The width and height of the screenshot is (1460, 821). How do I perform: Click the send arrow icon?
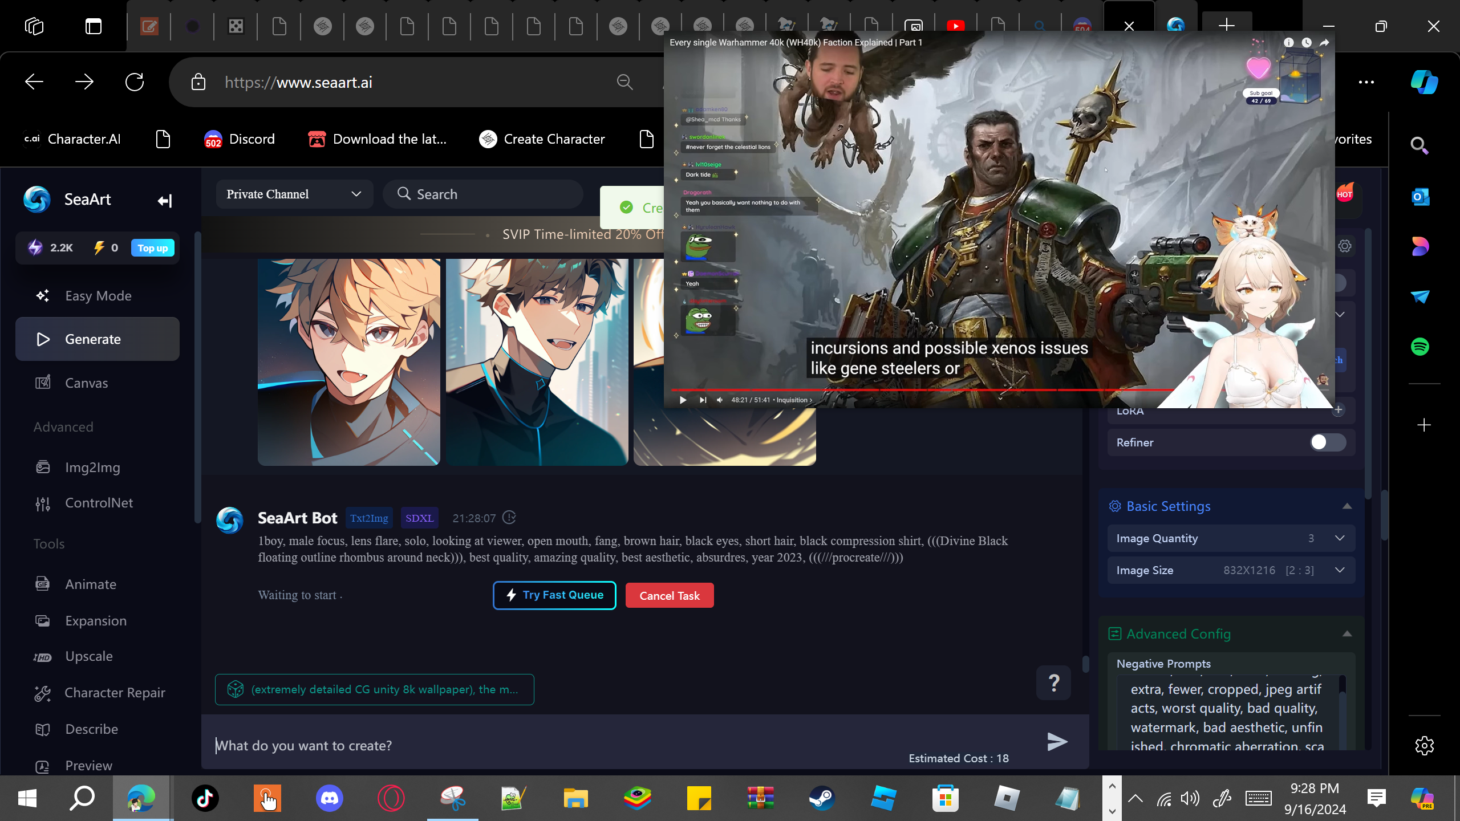pyautogui.click(x=1057, y=742)
